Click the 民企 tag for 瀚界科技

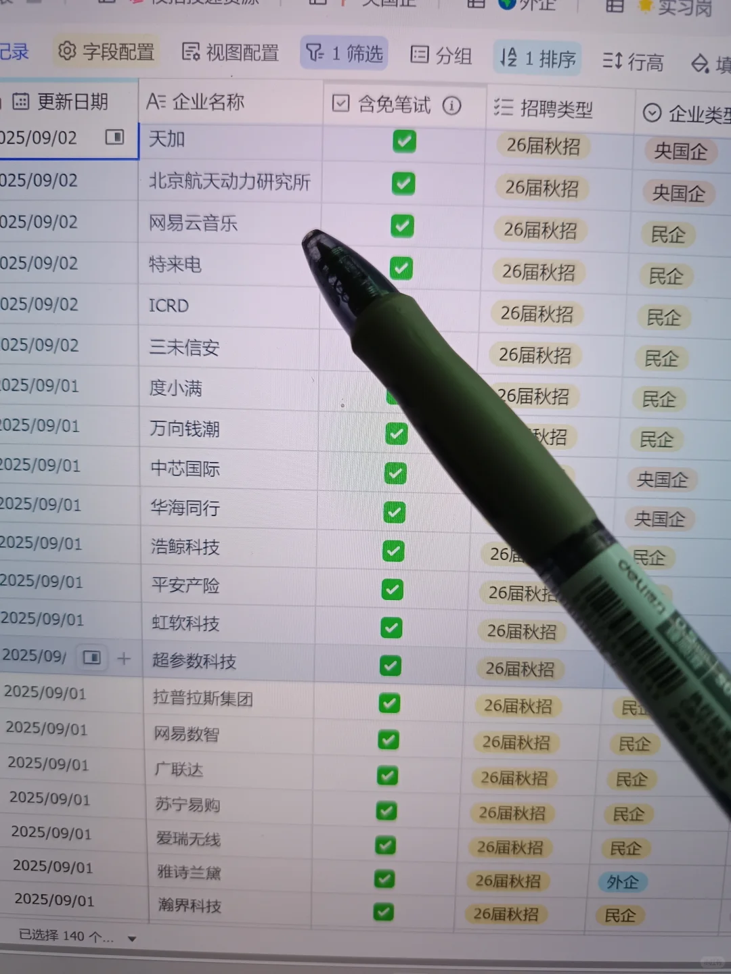[620, 915]
